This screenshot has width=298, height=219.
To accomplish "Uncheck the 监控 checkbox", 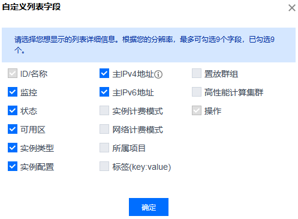I will 13,92.
